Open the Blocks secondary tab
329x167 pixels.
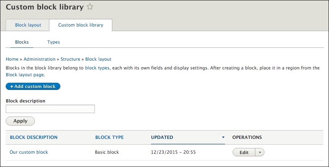(x=22, y=42)
